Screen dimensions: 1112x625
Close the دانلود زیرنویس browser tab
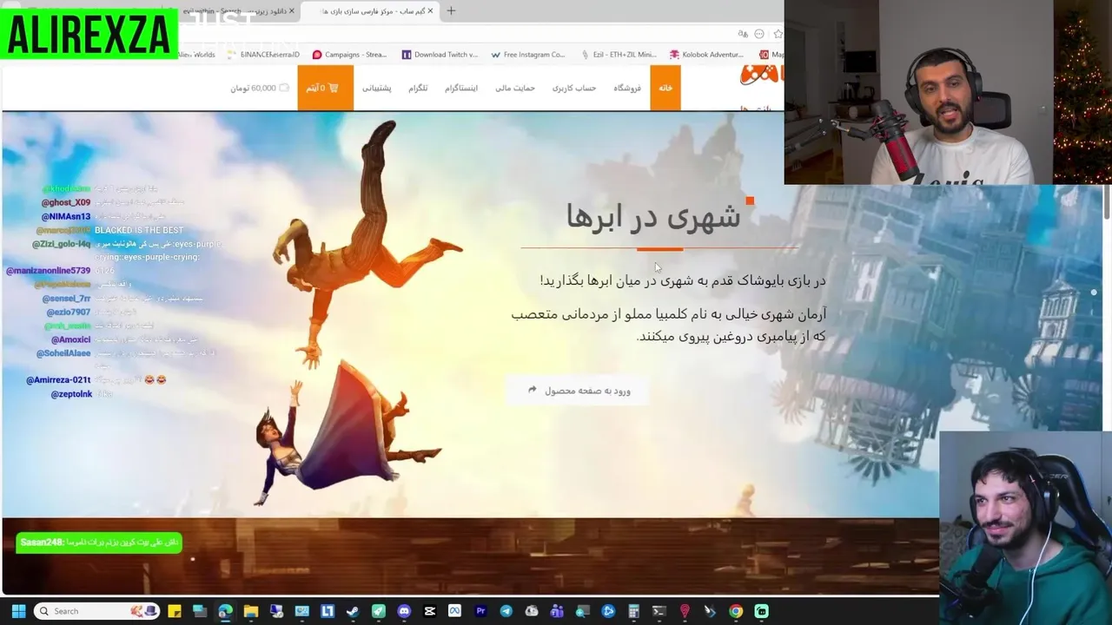[x=292, y=11]
